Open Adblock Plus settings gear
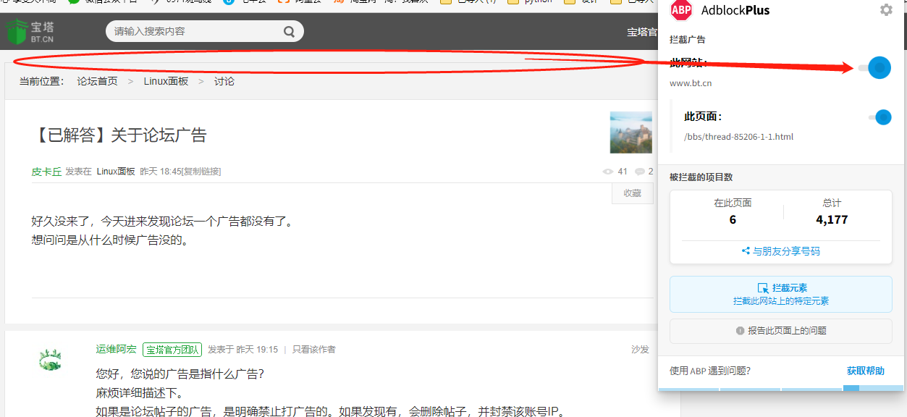 click(x=886, y=10)
